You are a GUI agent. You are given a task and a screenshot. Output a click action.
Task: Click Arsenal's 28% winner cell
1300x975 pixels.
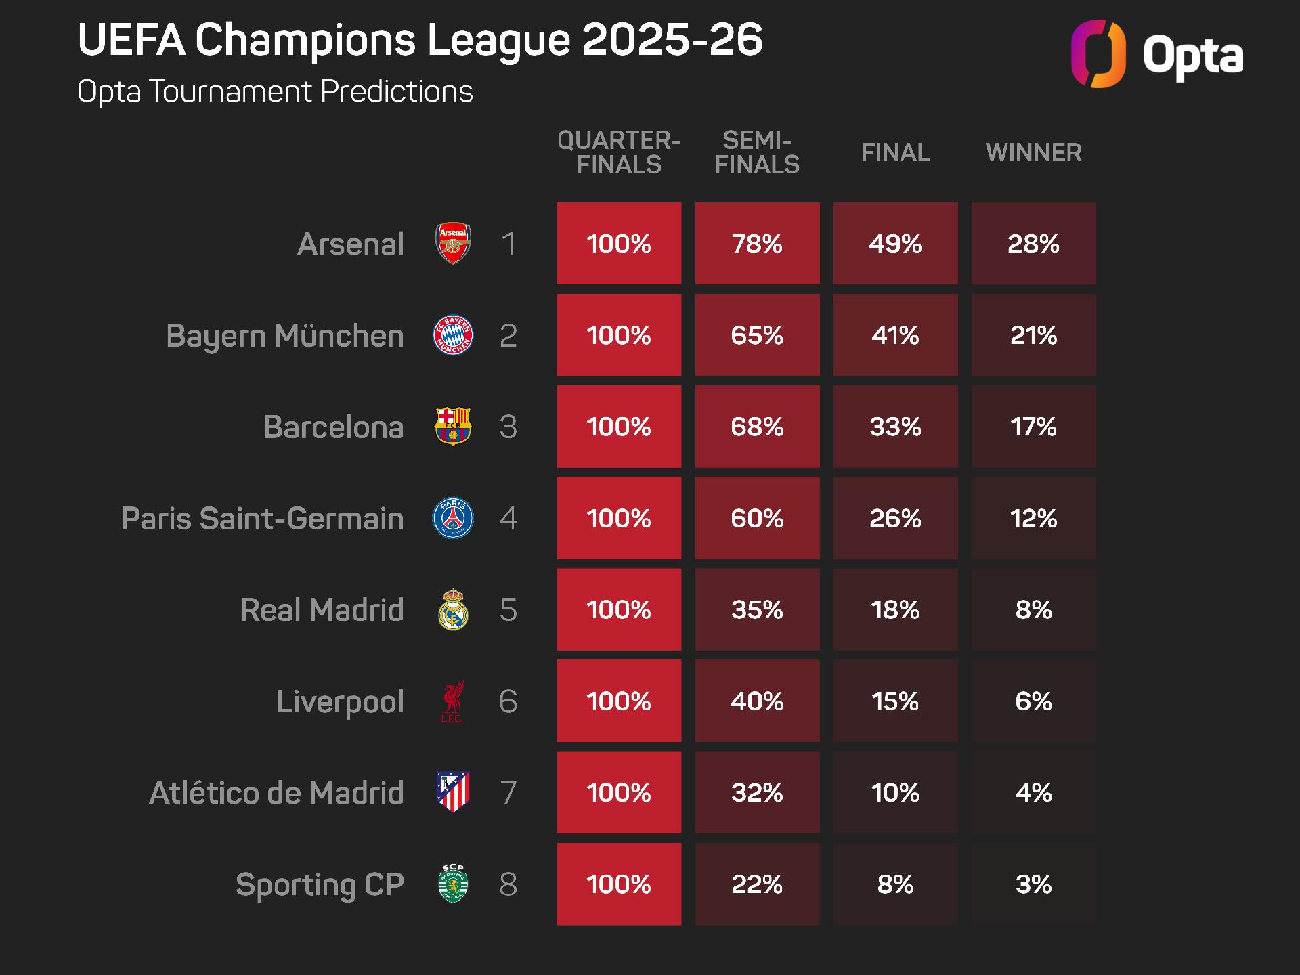[1033, 243]
